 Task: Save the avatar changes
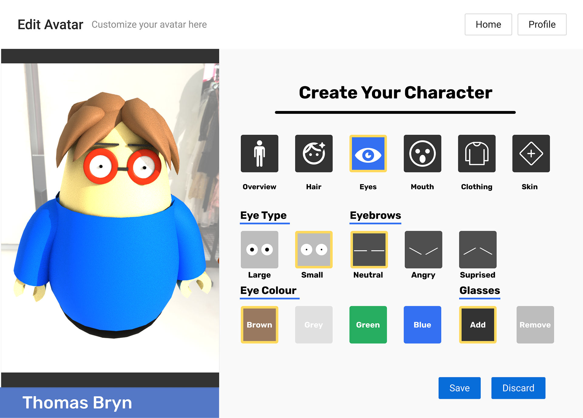tap(459, 388)
